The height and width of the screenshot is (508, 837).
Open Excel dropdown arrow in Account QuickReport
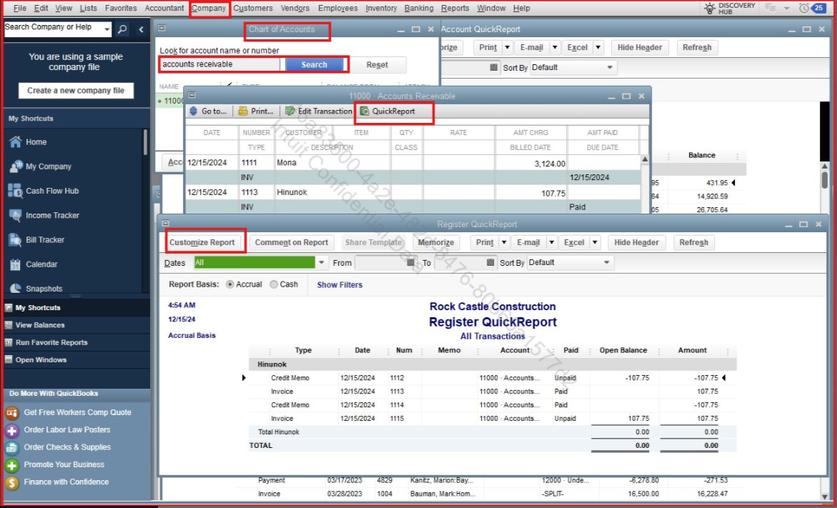tap(598, 47)
